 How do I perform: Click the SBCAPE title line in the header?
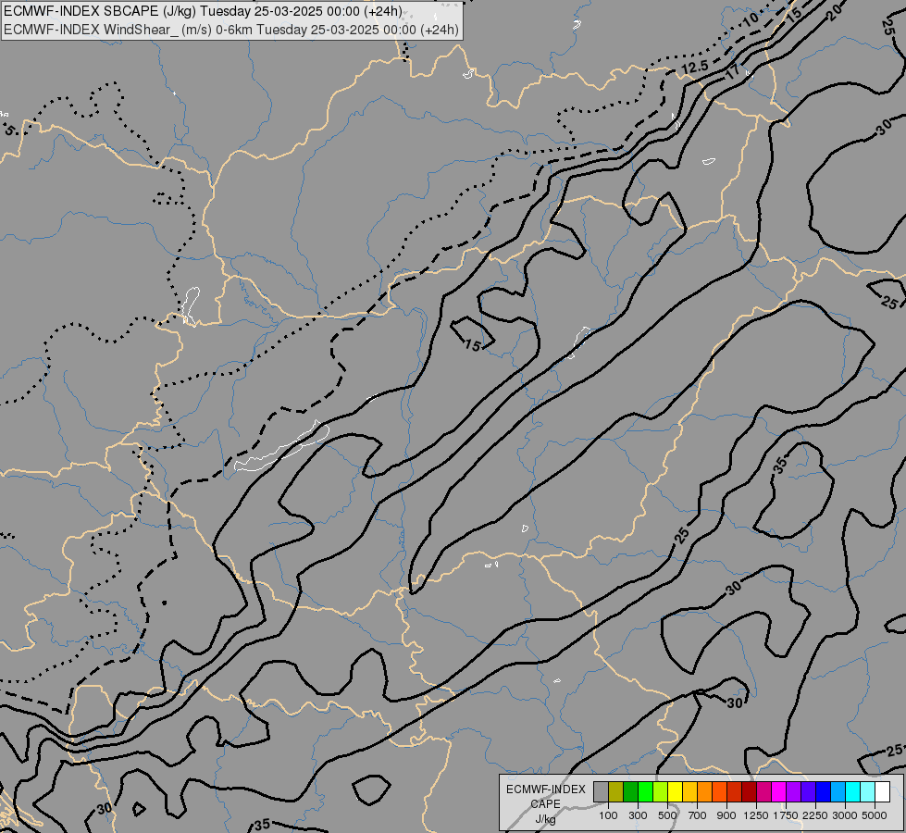[203, 11]
